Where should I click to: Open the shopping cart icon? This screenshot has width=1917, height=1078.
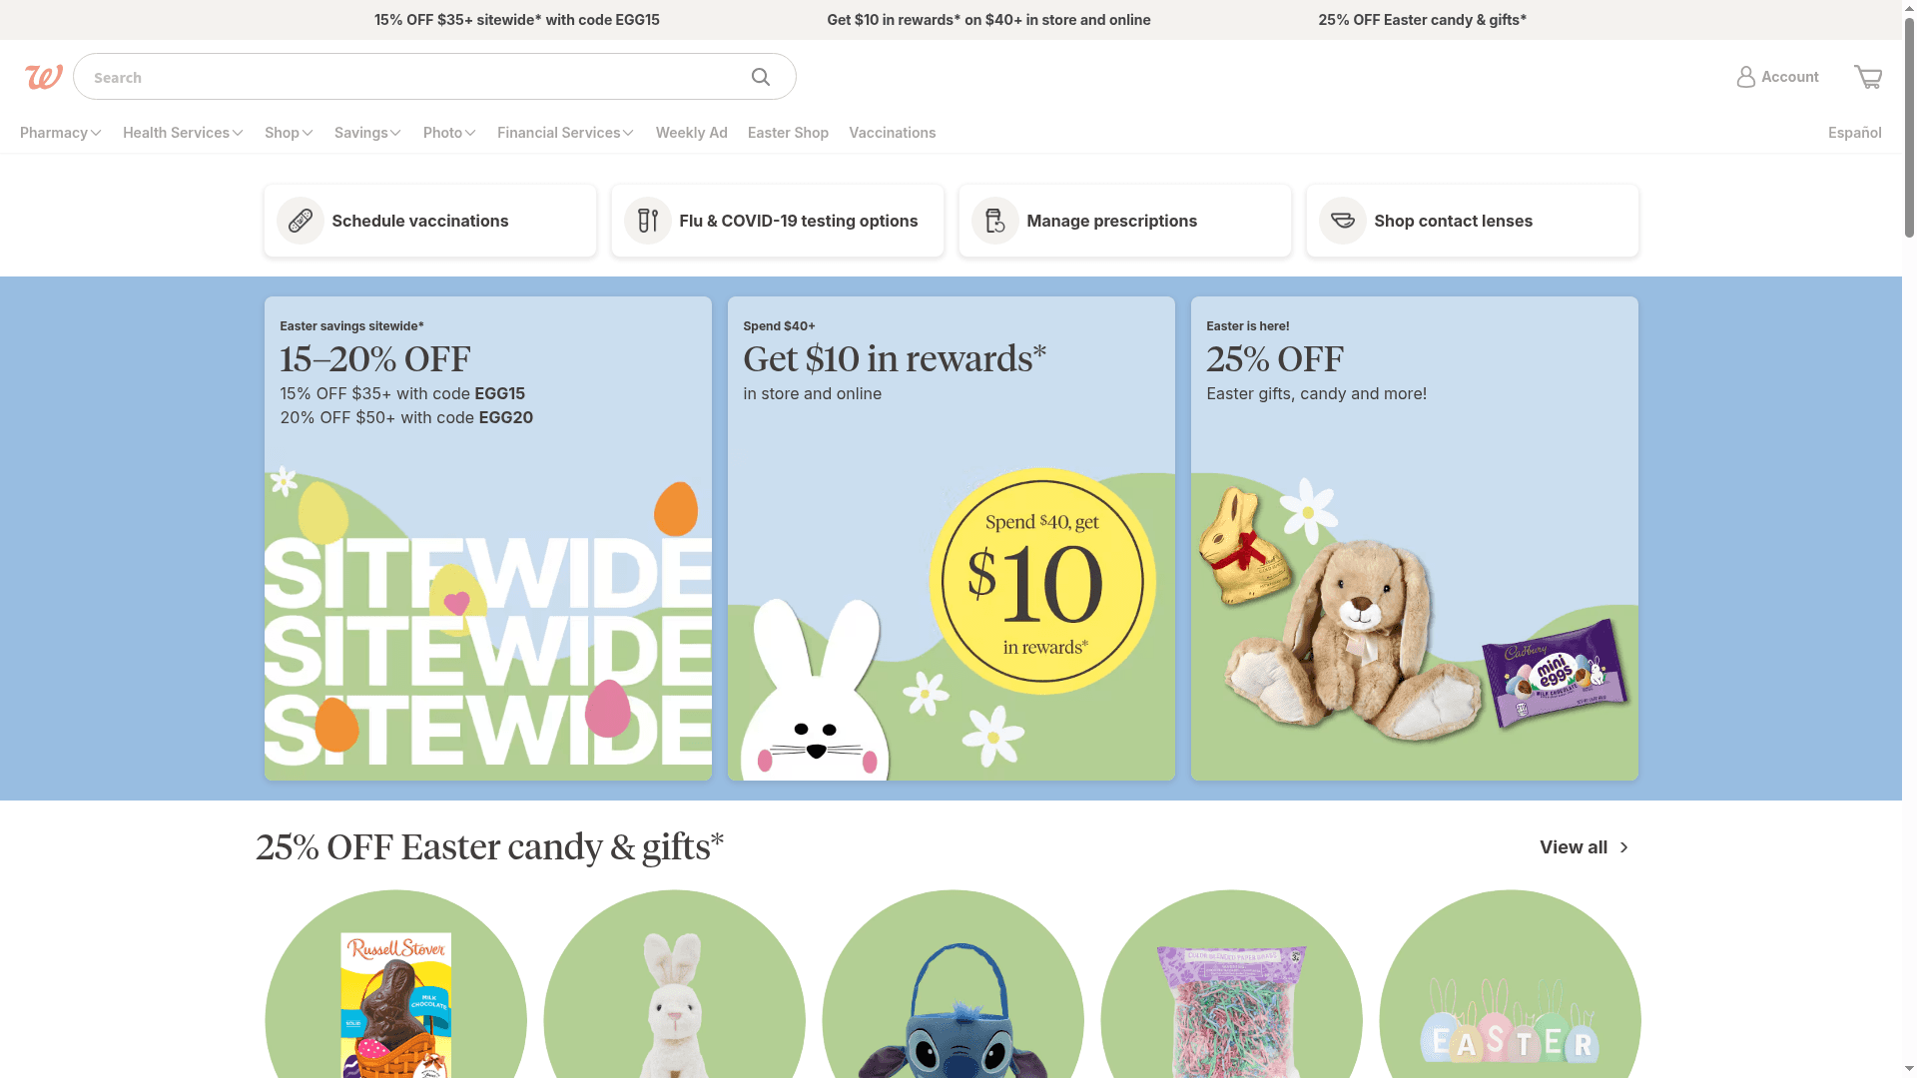1868,77
